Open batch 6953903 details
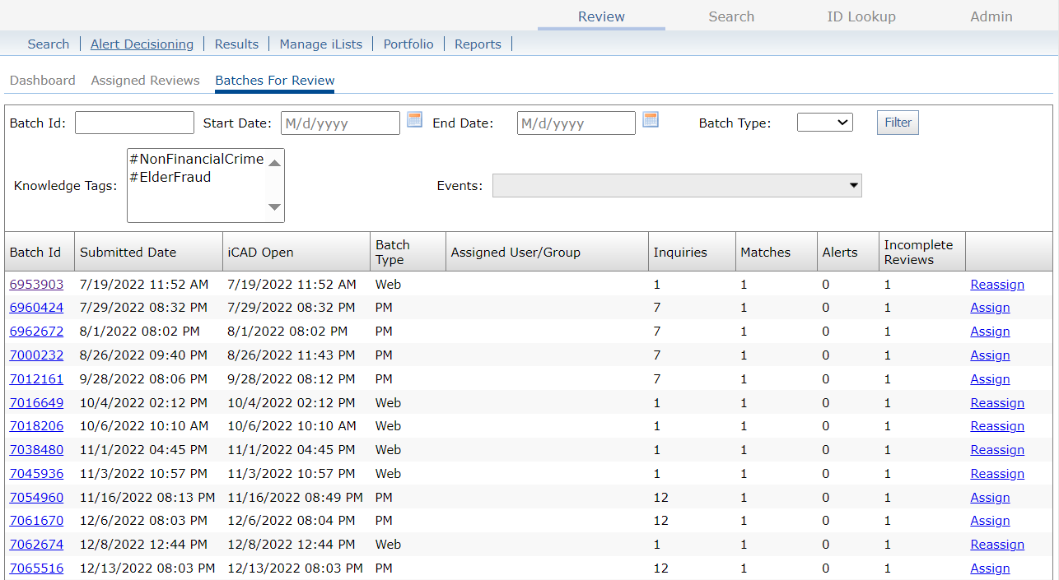 pos(36,284)
